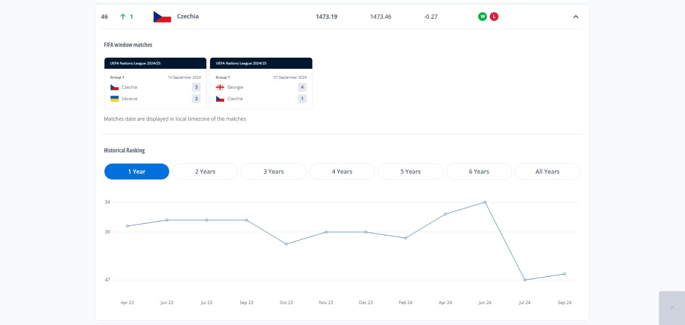This screenshot has width=685, height=325.
Task: Open the Czechia team name link
Action: coord(188,16)
